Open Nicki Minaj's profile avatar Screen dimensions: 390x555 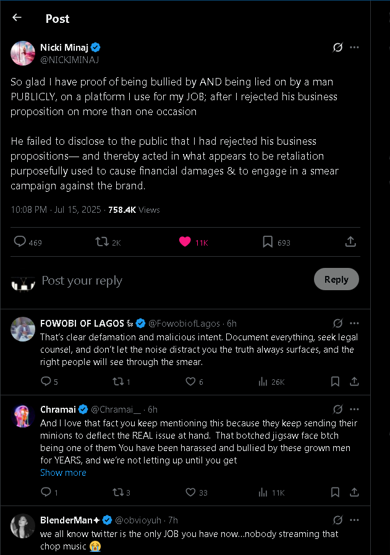click(x=23, y=53)
